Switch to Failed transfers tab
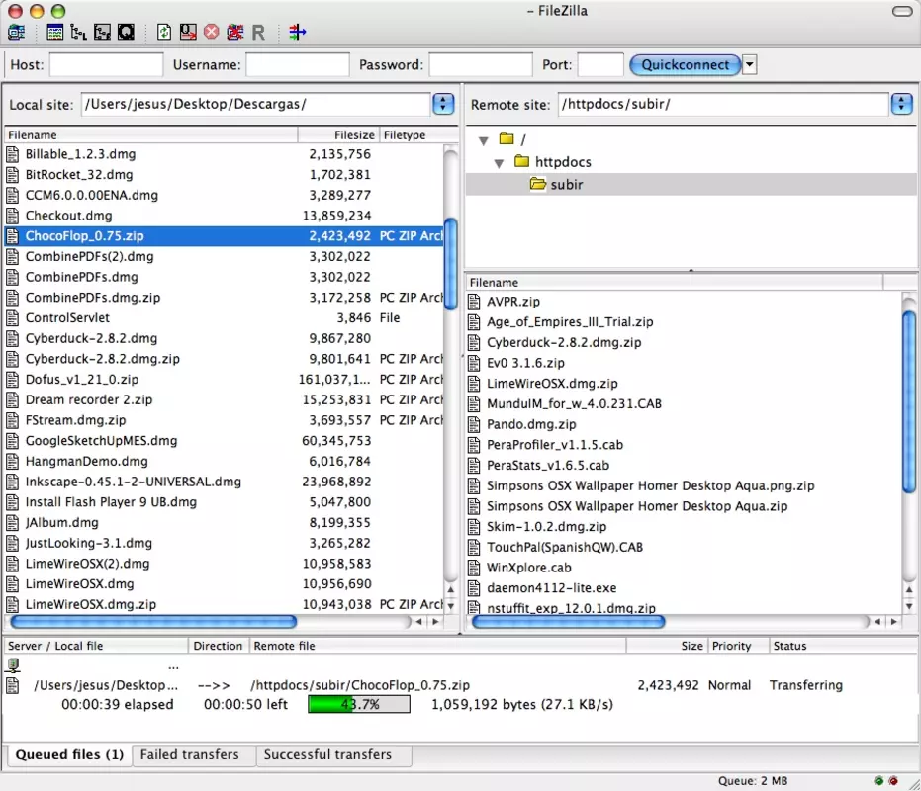This screenshot has width=921, height=791. coord(189,754)
